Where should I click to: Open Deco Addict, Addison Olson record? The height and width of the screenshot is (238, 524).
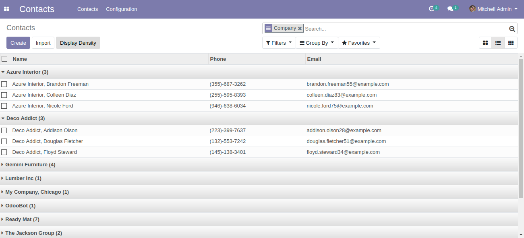click(45, 130)
